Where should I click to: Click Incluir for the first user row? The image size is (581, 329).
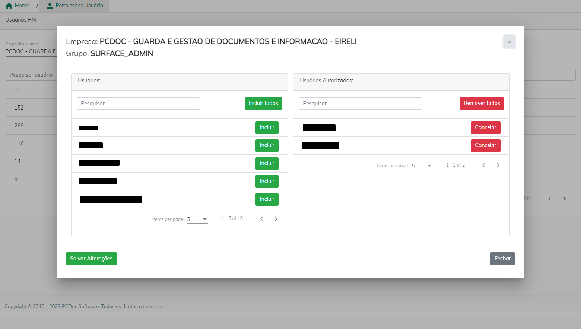click(x=267, y=127)
